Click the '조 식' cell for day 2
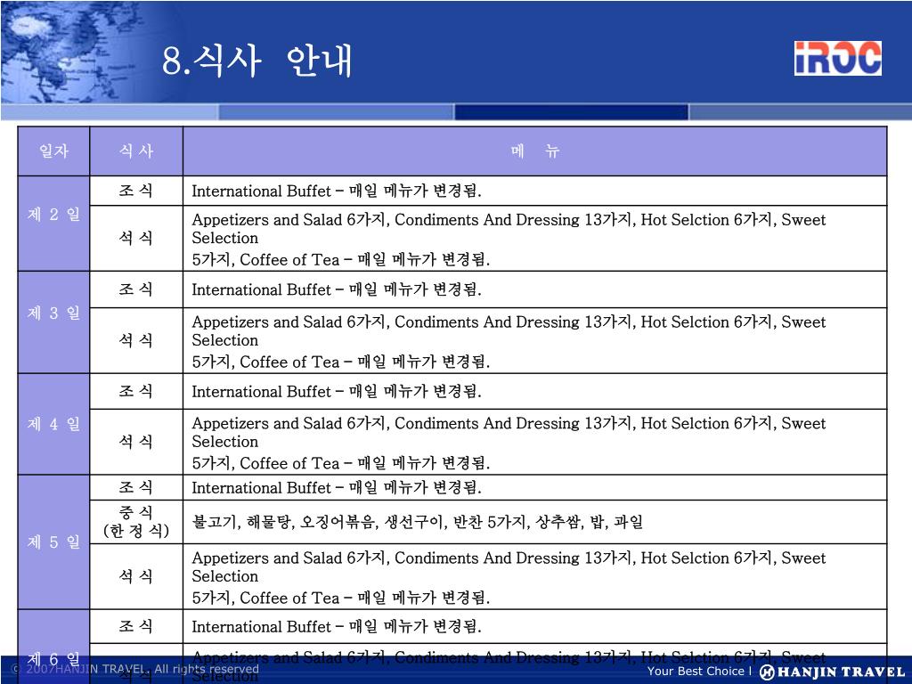912x684 pixels. (x=136, y=191)
